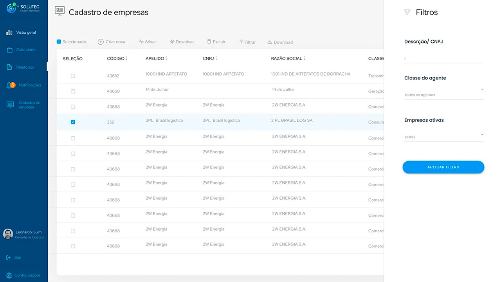Image resolution: width=501 pixels, height=282 pixels.
Task: Click the Excluir trash icon
Action: point(209,42)
